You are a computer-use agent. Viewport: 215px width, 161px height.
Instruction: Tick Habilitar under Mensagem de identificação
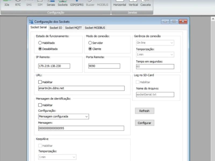[40, 105]
